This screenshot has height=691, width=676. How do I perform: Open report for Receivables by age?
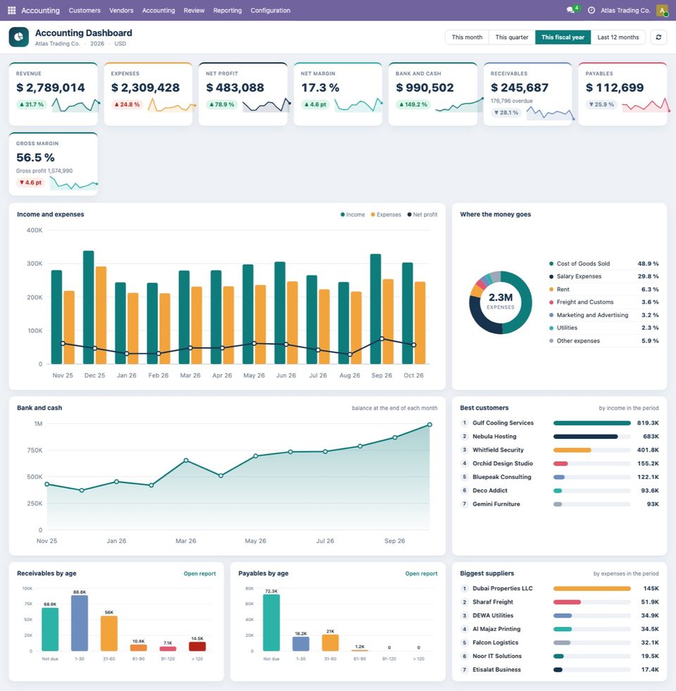click(199, 574)
